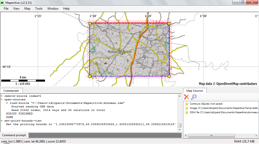Click the RAM: 131.7 MB status text
Screen dimensions: 259x144
click(244, 141)
